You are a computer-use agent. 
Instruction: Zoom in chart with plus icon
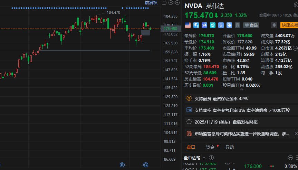[x=177, y=3]
